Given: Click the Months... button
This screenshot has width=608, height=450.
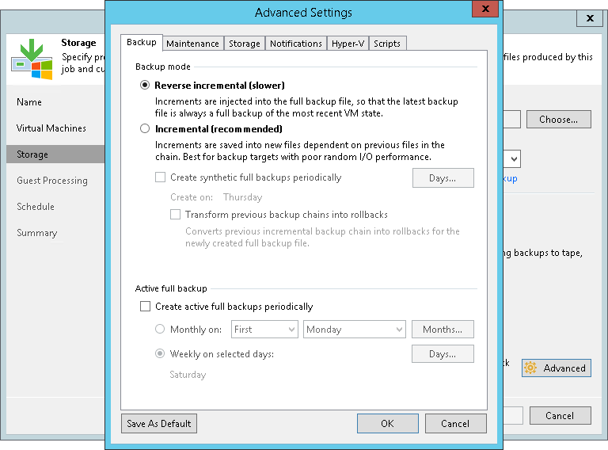Looking at the screenshot, I should (443, 330).
